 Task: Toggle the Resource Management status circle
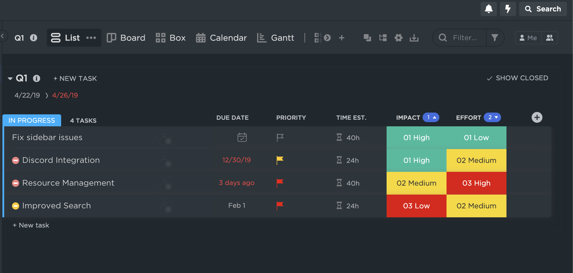pyautogui.click(x=16, y=183)
